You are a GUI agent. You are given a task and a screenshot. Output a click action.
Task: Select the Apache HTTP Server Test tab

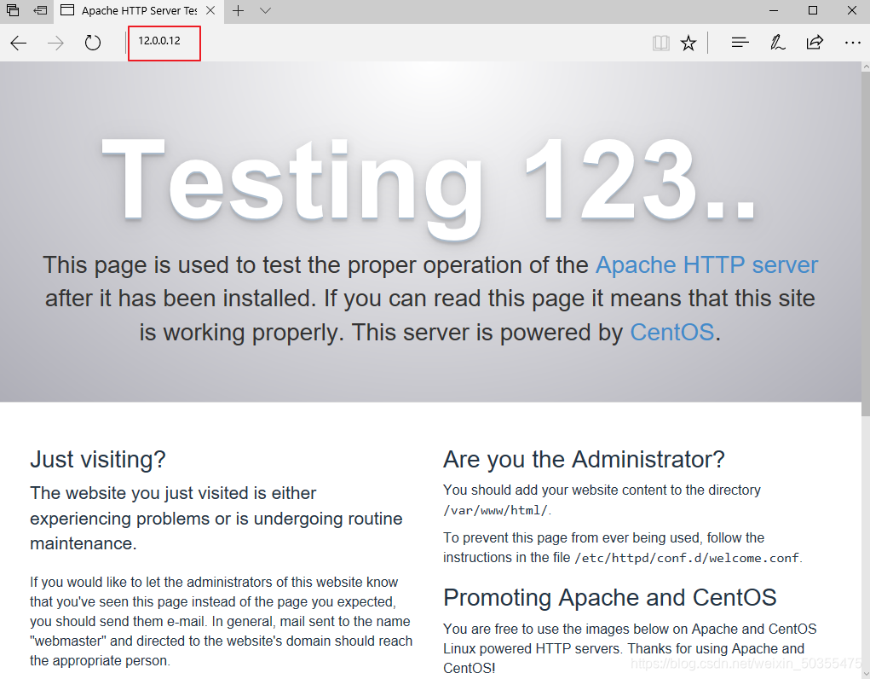(139, 11)
